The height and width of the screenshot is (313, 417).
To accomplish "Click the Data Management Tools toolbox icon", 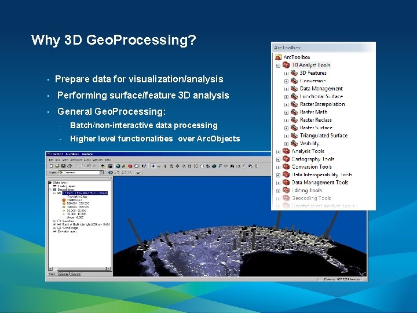I will click(286, 183).
